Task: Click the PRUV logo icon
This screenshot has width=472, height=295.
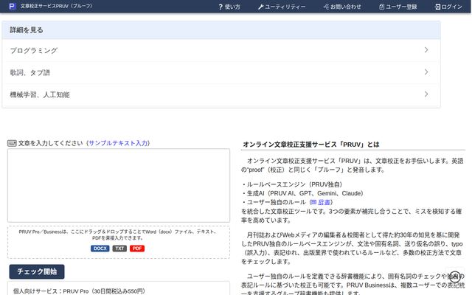Action: click(x=13, y=6)
